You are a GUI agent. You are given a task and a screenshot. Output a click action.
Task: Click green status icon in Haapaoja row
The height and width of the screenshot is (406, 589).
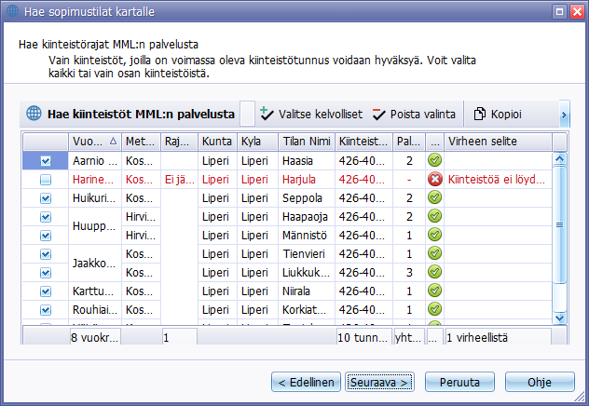(434, 216)
